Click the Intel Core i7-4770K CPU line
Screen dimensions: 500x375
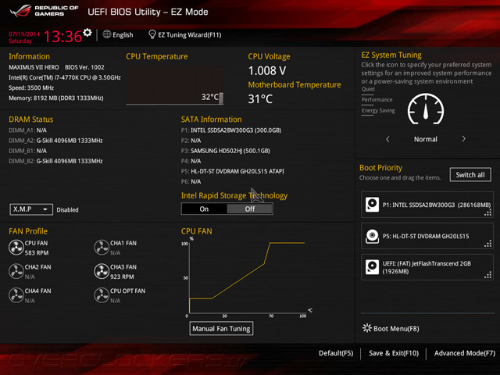65,77
